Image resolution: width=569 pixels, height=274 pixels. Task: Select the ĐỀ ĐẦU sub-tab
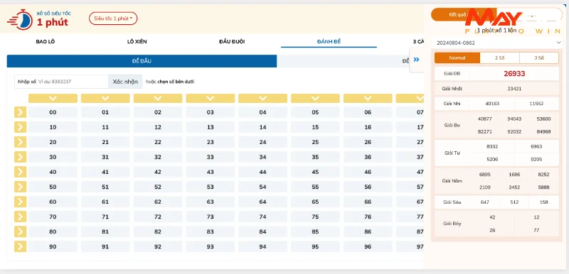(x=142, y=61)
